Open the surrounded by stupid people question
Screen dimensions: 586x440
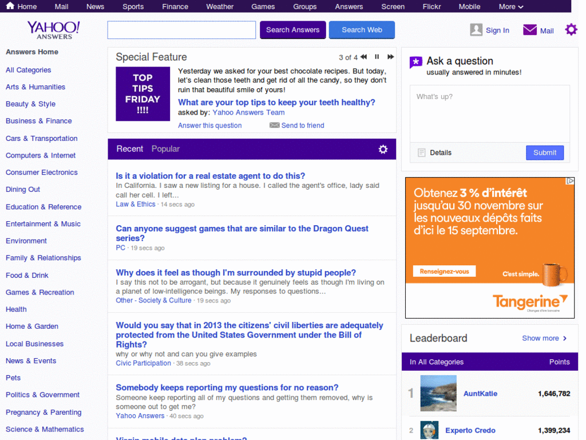point(236,272)
